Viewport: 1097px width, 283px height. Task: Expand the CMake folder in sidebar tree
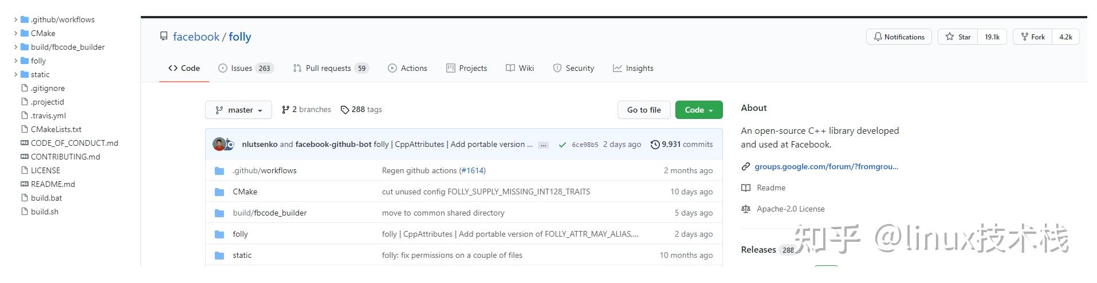pyautogui.click(x=15, y=33)
